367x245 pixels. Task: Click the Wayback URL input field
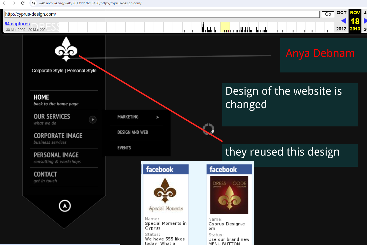(x=162, y=14)
